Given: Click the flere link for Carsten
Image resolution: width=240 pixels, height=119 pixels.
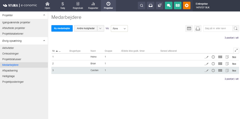Looking at the screenshot, I should [x=234, y=71].
